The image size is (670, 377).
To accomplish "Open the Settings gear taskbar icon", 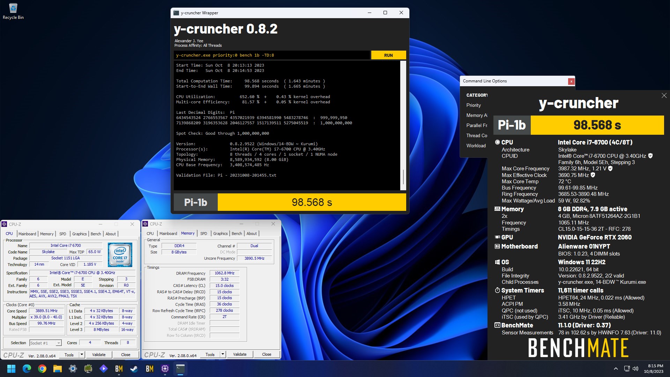I will 73,369.
